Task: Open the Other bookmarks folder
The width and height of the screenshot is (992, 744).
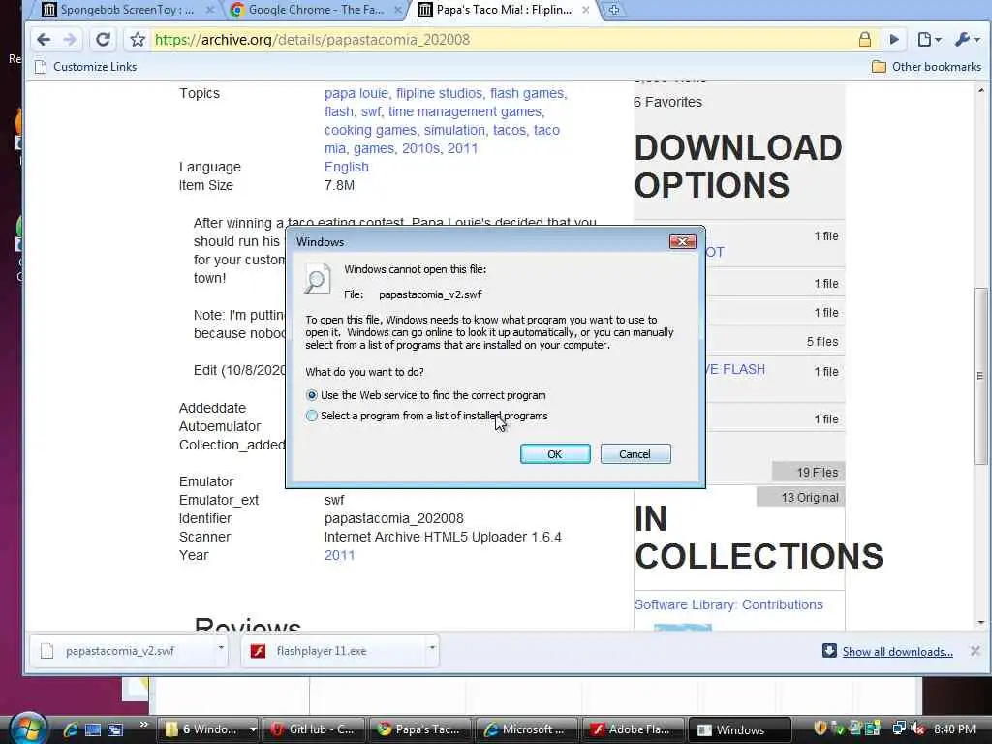Action: coord(926,67)
